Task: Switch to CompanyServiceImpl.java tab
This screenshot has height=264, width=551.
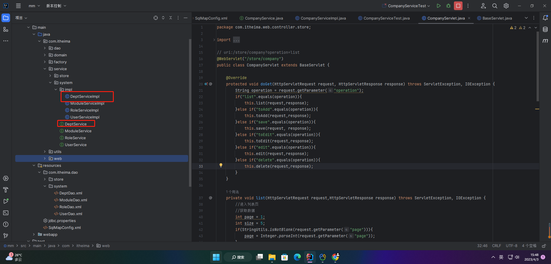Action: pyautogui.click(x=321, y=18)
